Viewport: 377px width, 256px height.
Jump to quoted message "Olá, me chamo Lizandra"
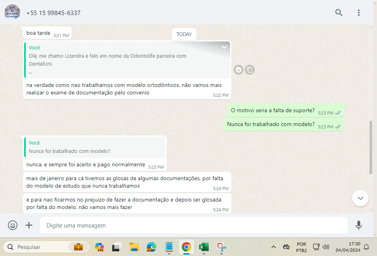coord(127,60)
